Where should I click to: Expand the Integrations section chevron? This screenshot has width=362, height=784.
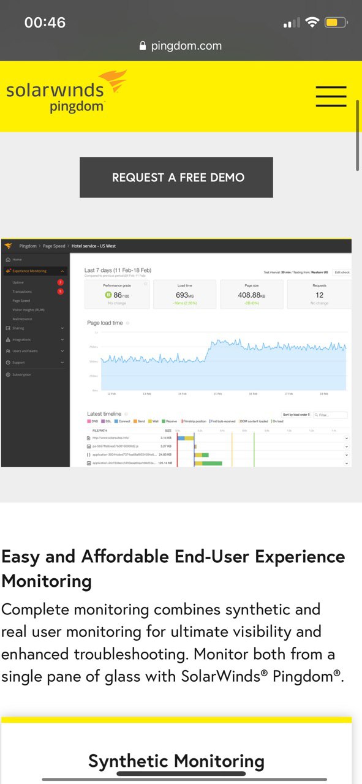click(x=62, y=339)
